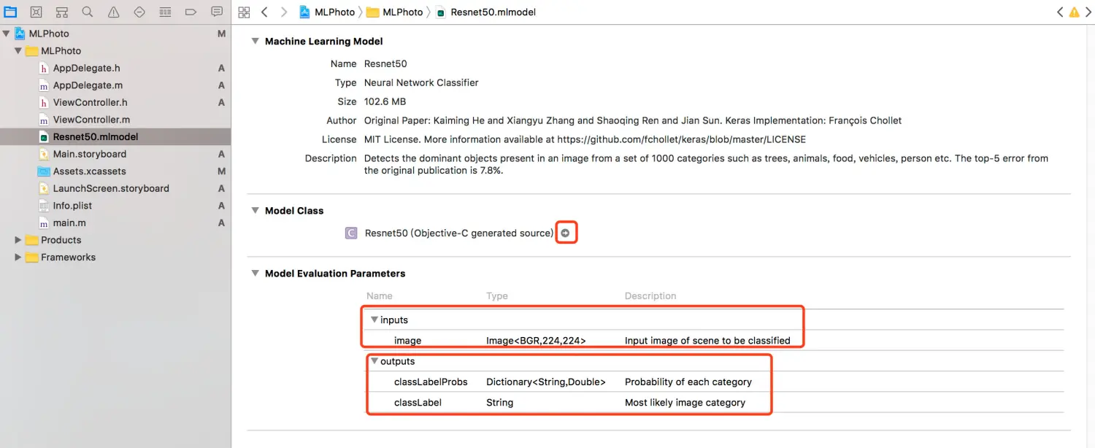Collapse the inputs parameter group
The height and width of the screenshot is (448, 1095).
[x=374, y=320]
